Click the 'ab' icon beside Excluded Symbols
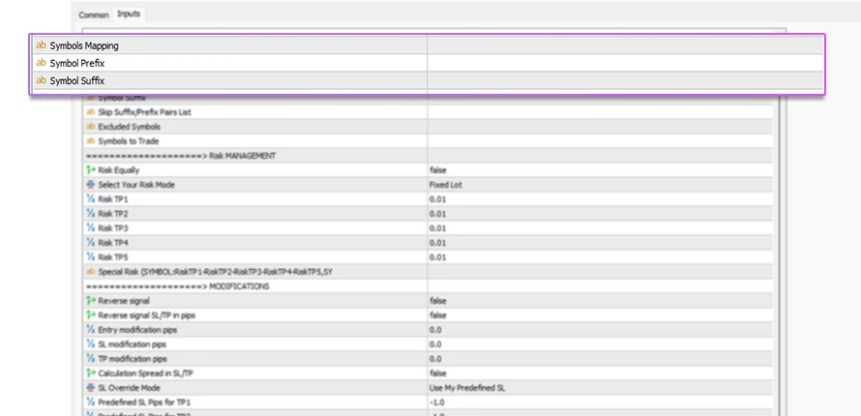The image size is (861, 416). (91, 127)
